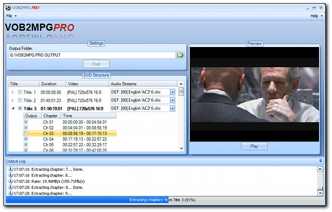Viewport: 332px width, 212px height.
Task: Toggle the Title: 1 checkbox
Action: [20, 92]
